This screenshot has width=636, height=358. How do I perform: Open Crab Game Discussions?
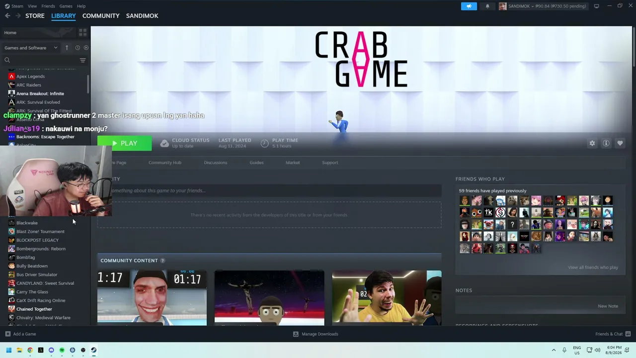click(215, 163)
